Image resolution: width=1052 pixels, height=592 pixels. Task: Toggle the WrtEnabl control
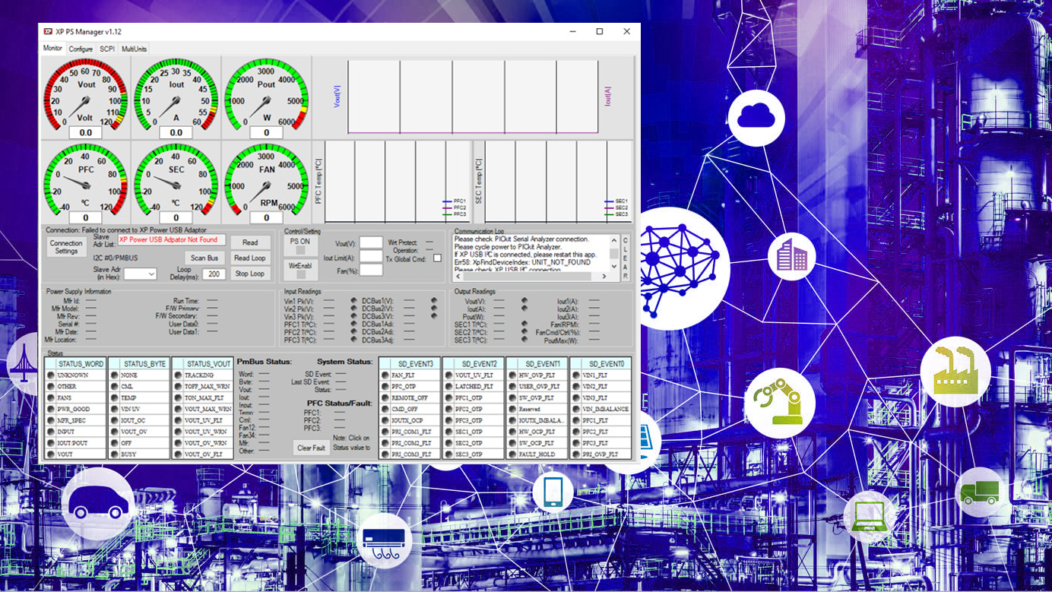(301, 268)
